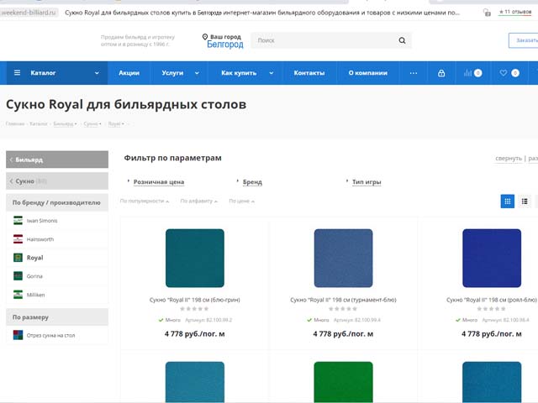Image resolution: width=538 pixels, height=403 pixels.
Task: Sort by По популярности
Action: tap(145, 201)
